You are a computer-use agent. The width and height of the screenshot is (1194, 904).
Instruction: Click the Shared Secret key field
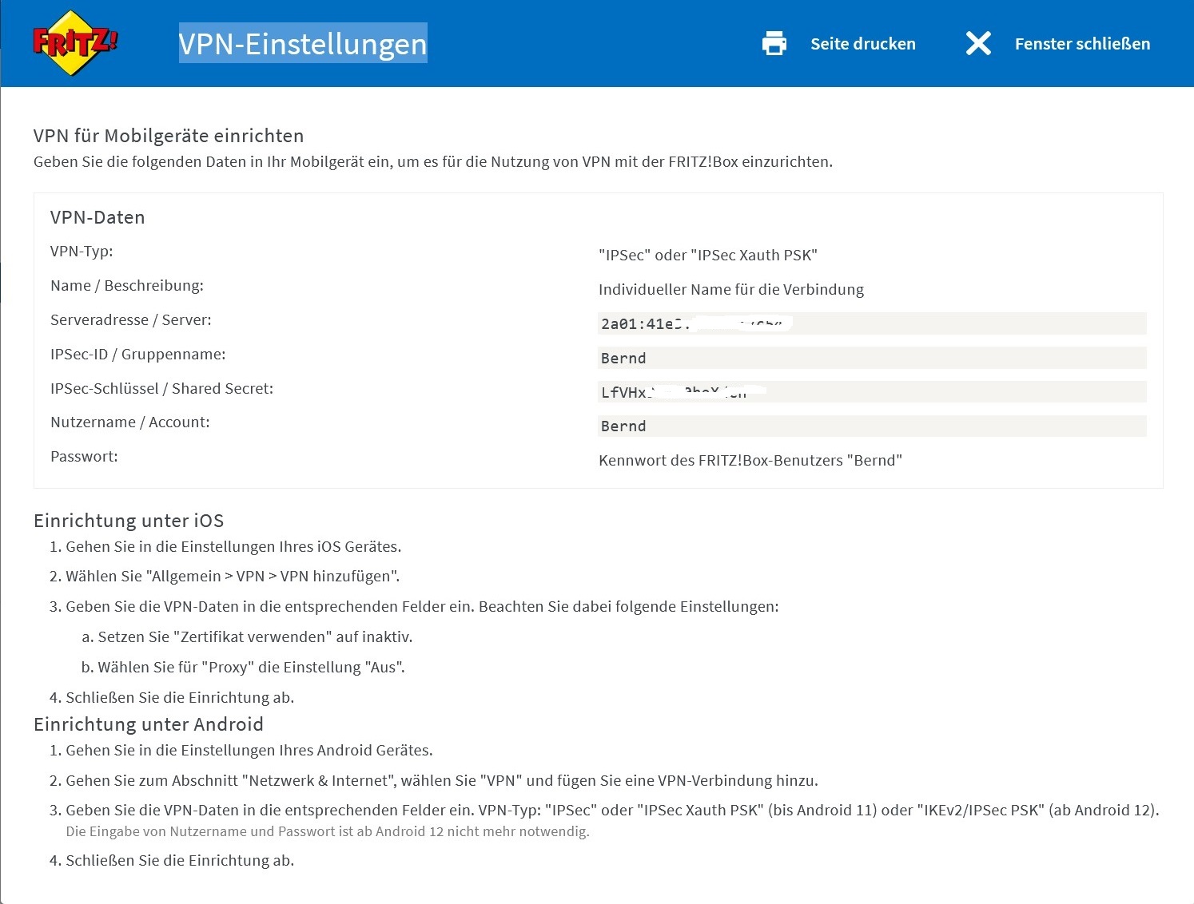(x=872, y=392)
